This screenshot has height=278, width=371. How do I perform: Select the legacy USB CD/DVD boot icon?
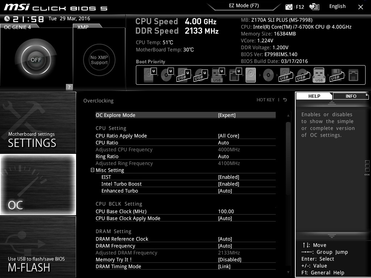(303, 75)
